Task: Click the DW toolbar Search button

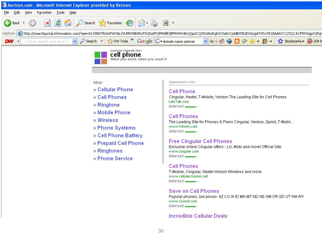Action: point(88,41)
